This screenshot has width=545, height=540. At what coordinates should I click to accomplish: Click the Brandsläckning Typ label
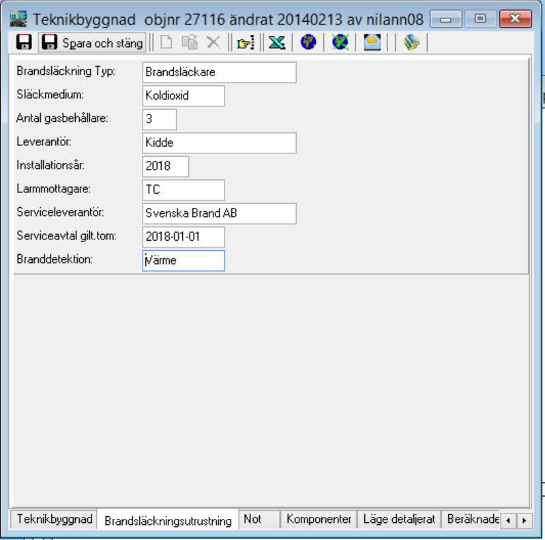coord(65,71)
